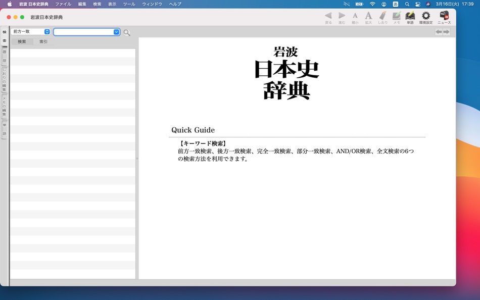Minimize the window with yellow button

15,17
